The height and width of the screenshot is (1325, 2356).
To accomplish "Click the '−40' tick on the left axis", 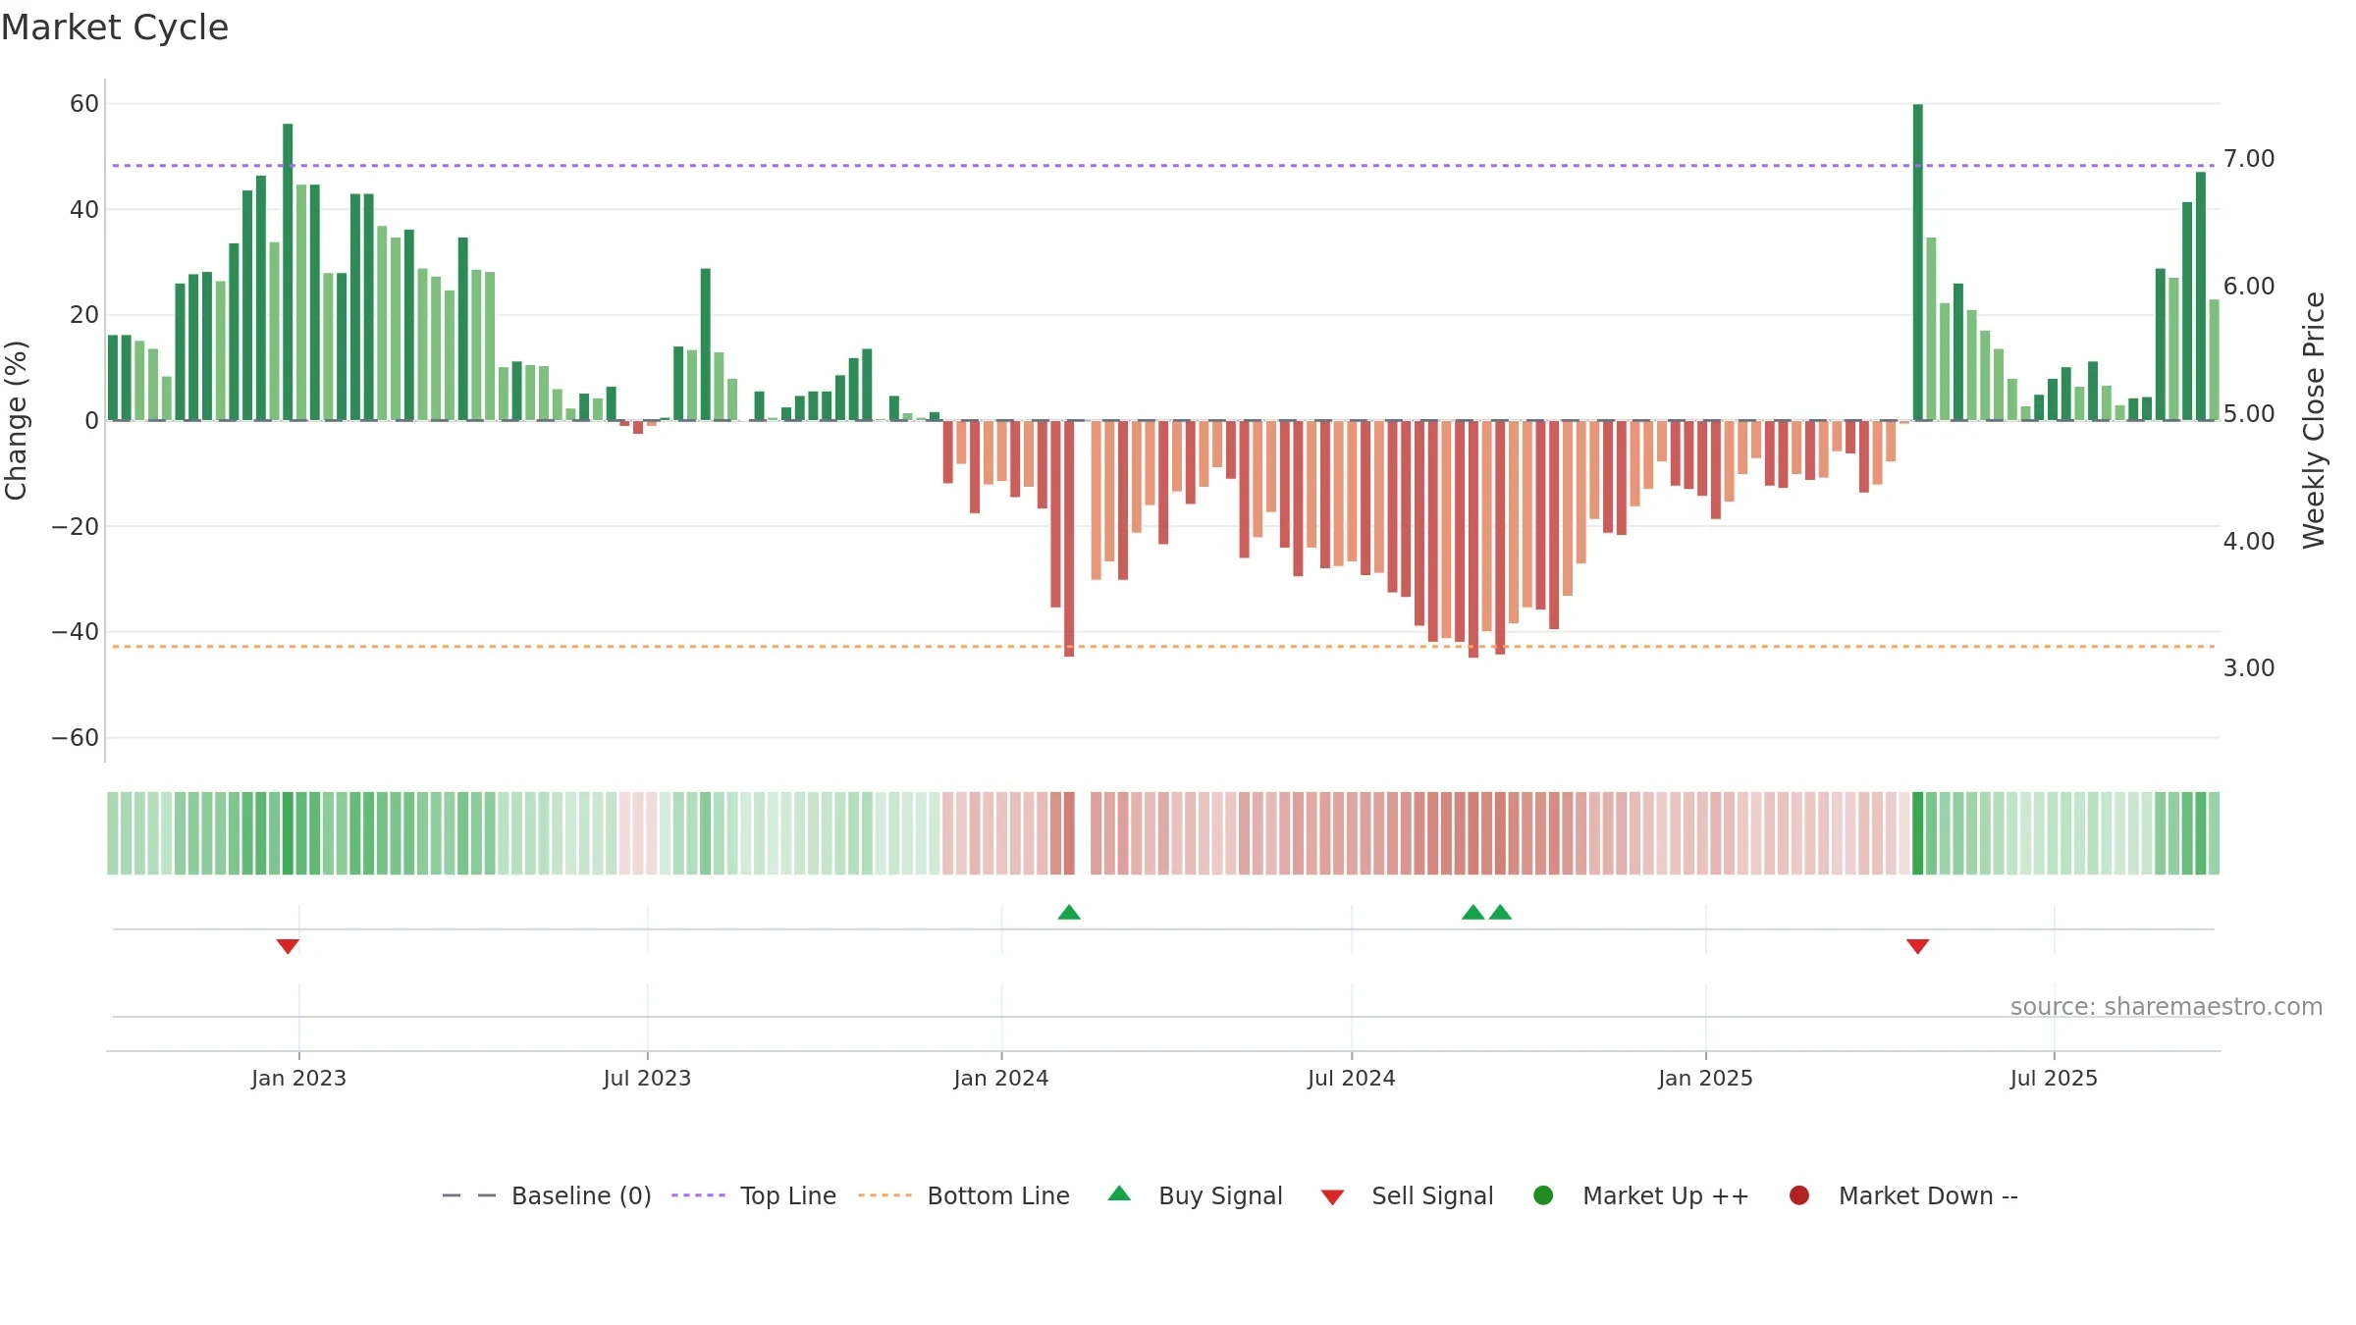I will tap(75, 632).
